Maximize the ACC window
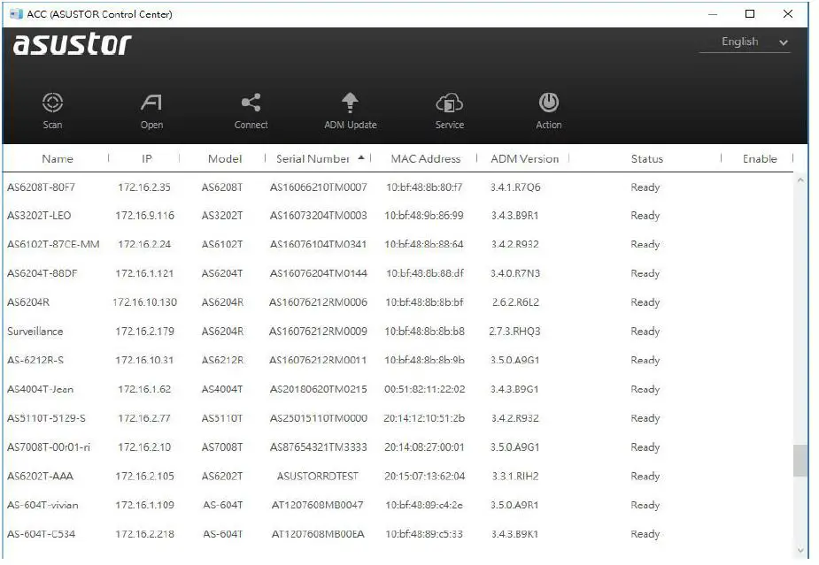819x565 pixels. coord(750,14)
